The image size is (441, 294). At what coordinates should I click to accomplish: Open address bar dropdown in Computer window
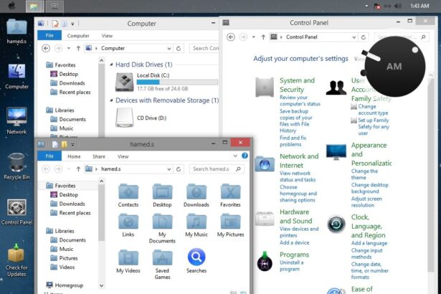169,48
